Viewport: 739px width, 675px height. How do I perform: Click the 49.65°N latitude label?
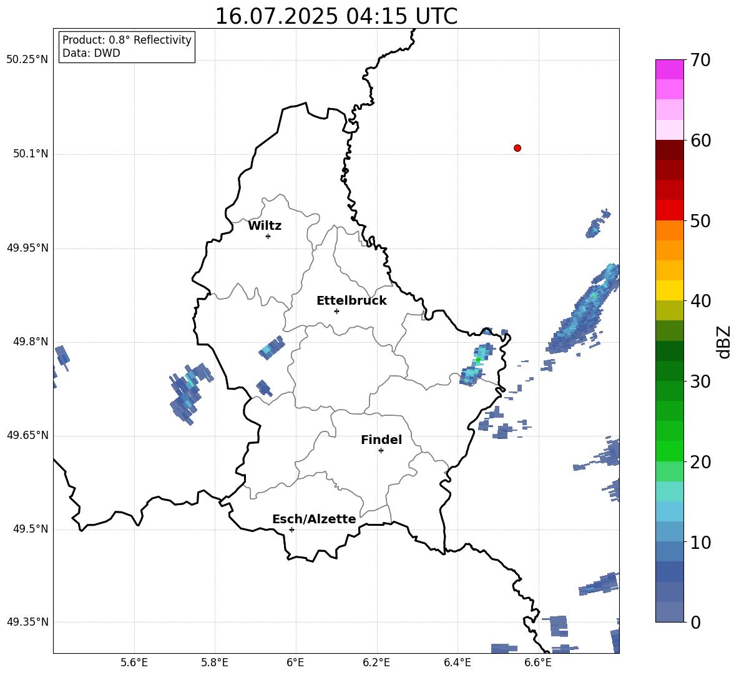click(x=27, y=435)
